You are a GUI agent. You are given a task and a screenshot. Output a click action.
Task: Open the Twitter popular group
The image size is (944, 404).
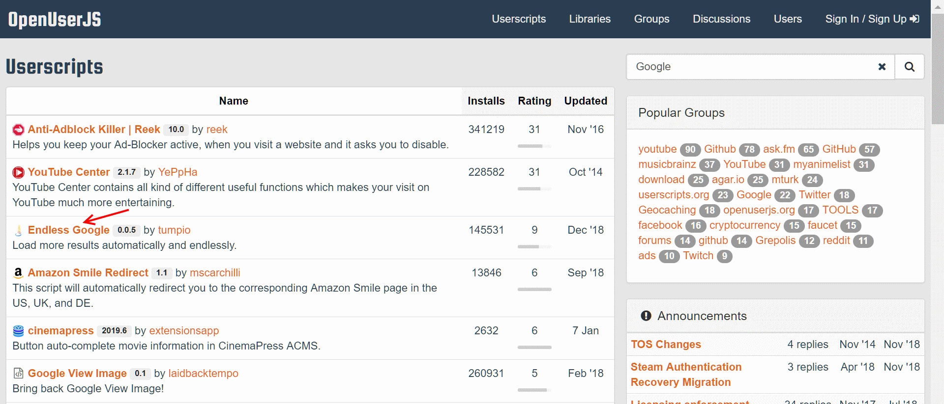(815, 195)
